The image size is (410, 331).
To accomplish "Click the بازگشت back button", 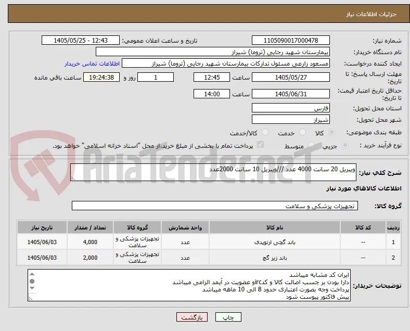I will coord(192,317).
